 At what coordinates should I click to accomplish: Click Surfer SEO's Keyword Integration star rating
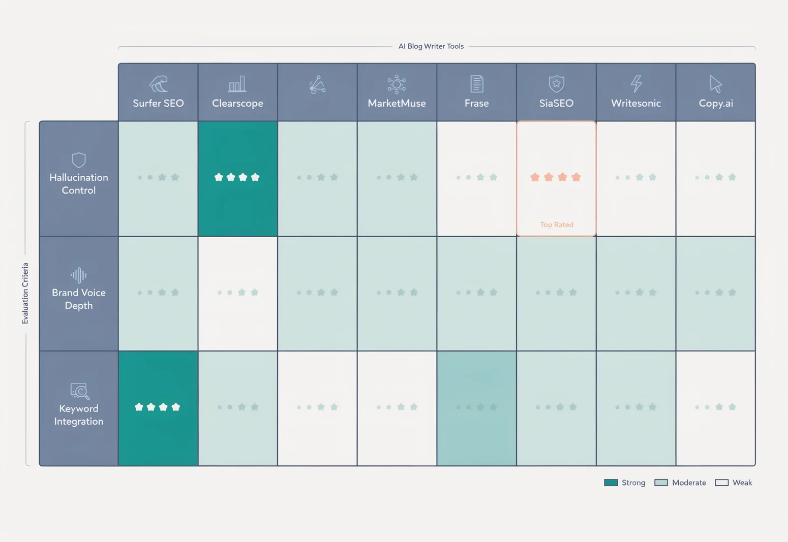158,407
